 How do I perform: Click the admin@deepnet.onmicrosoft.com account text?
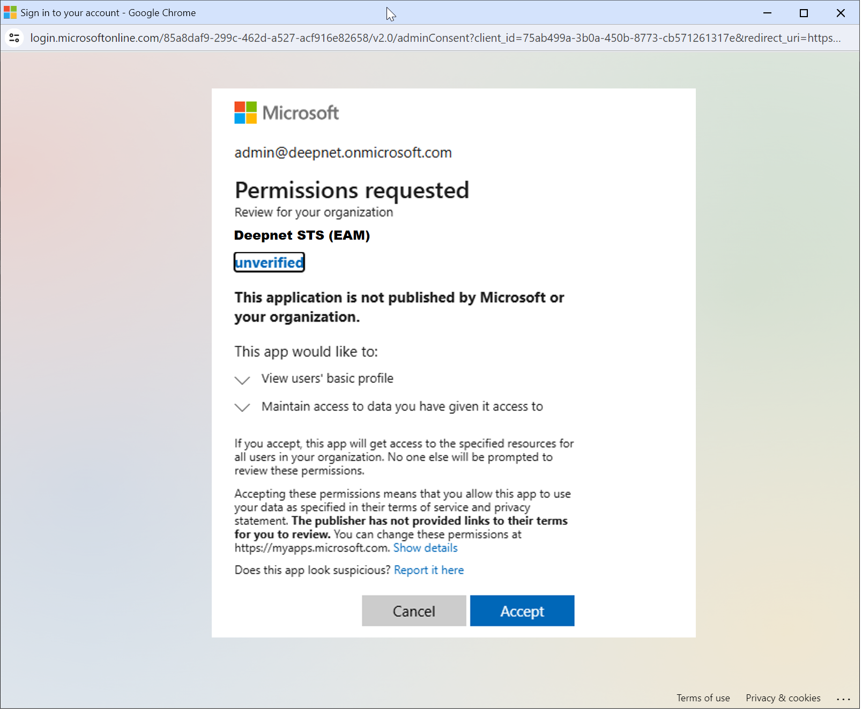tap(344, 153)
